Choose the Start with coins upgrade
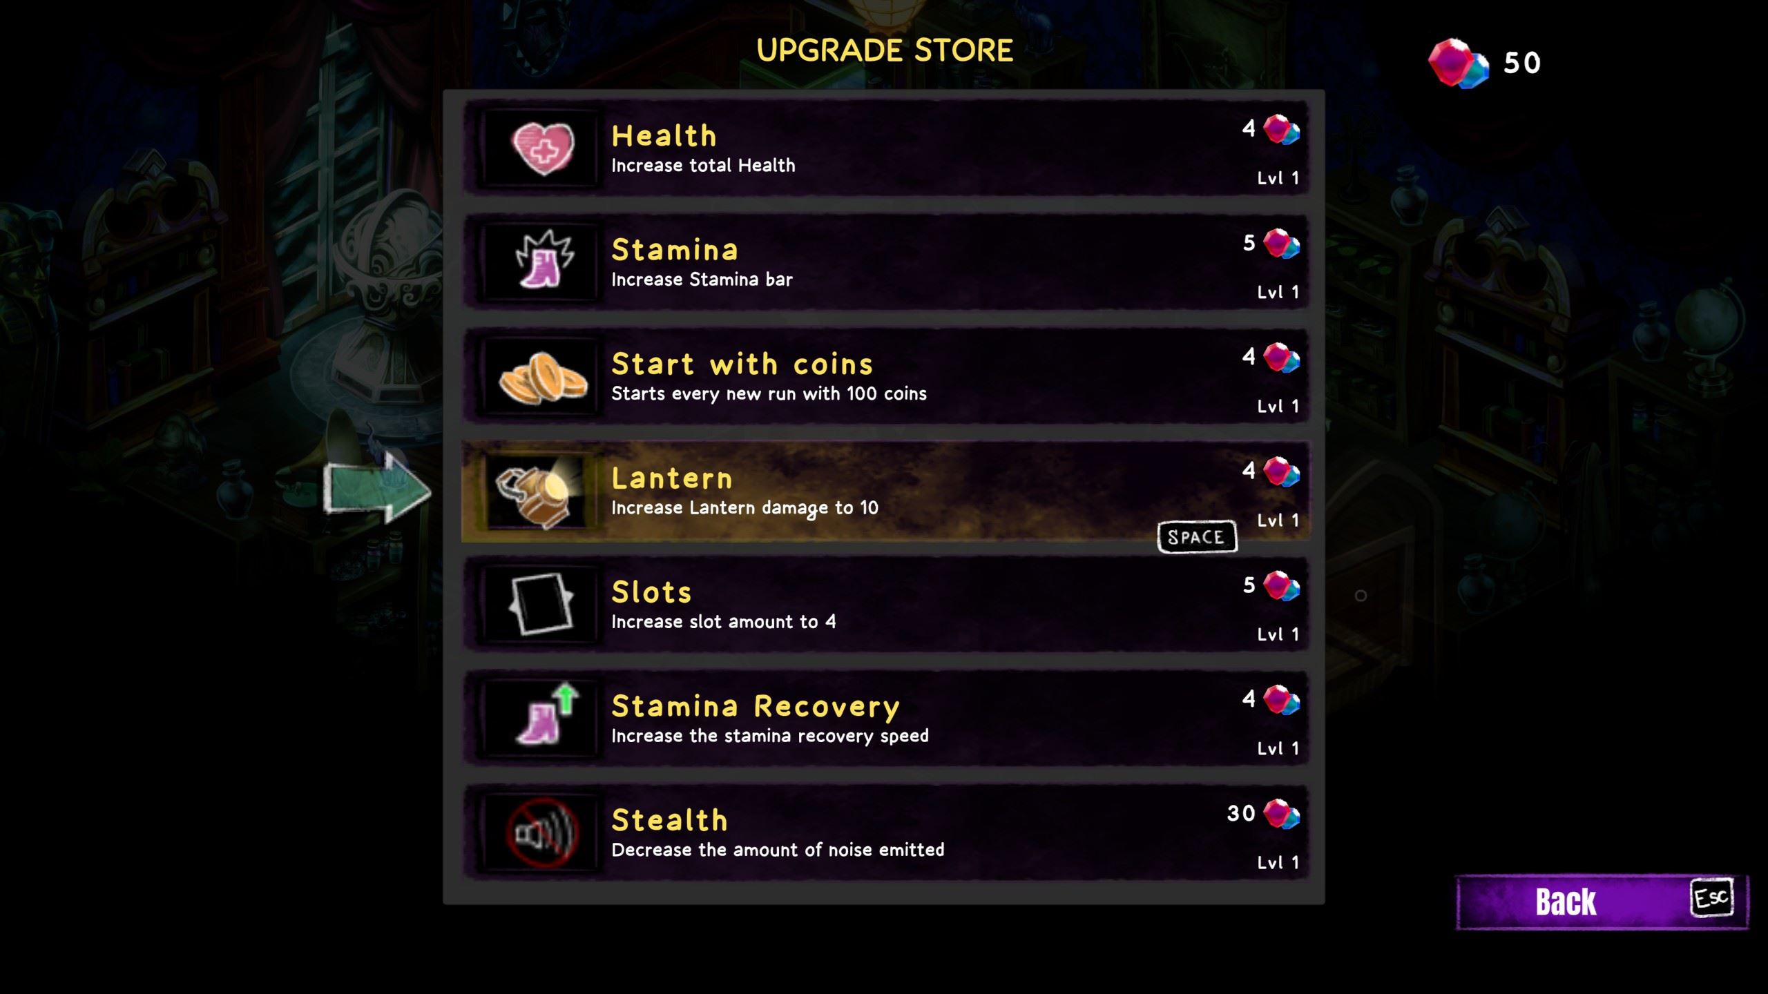 pyautogui.click(x=885, y=376)
